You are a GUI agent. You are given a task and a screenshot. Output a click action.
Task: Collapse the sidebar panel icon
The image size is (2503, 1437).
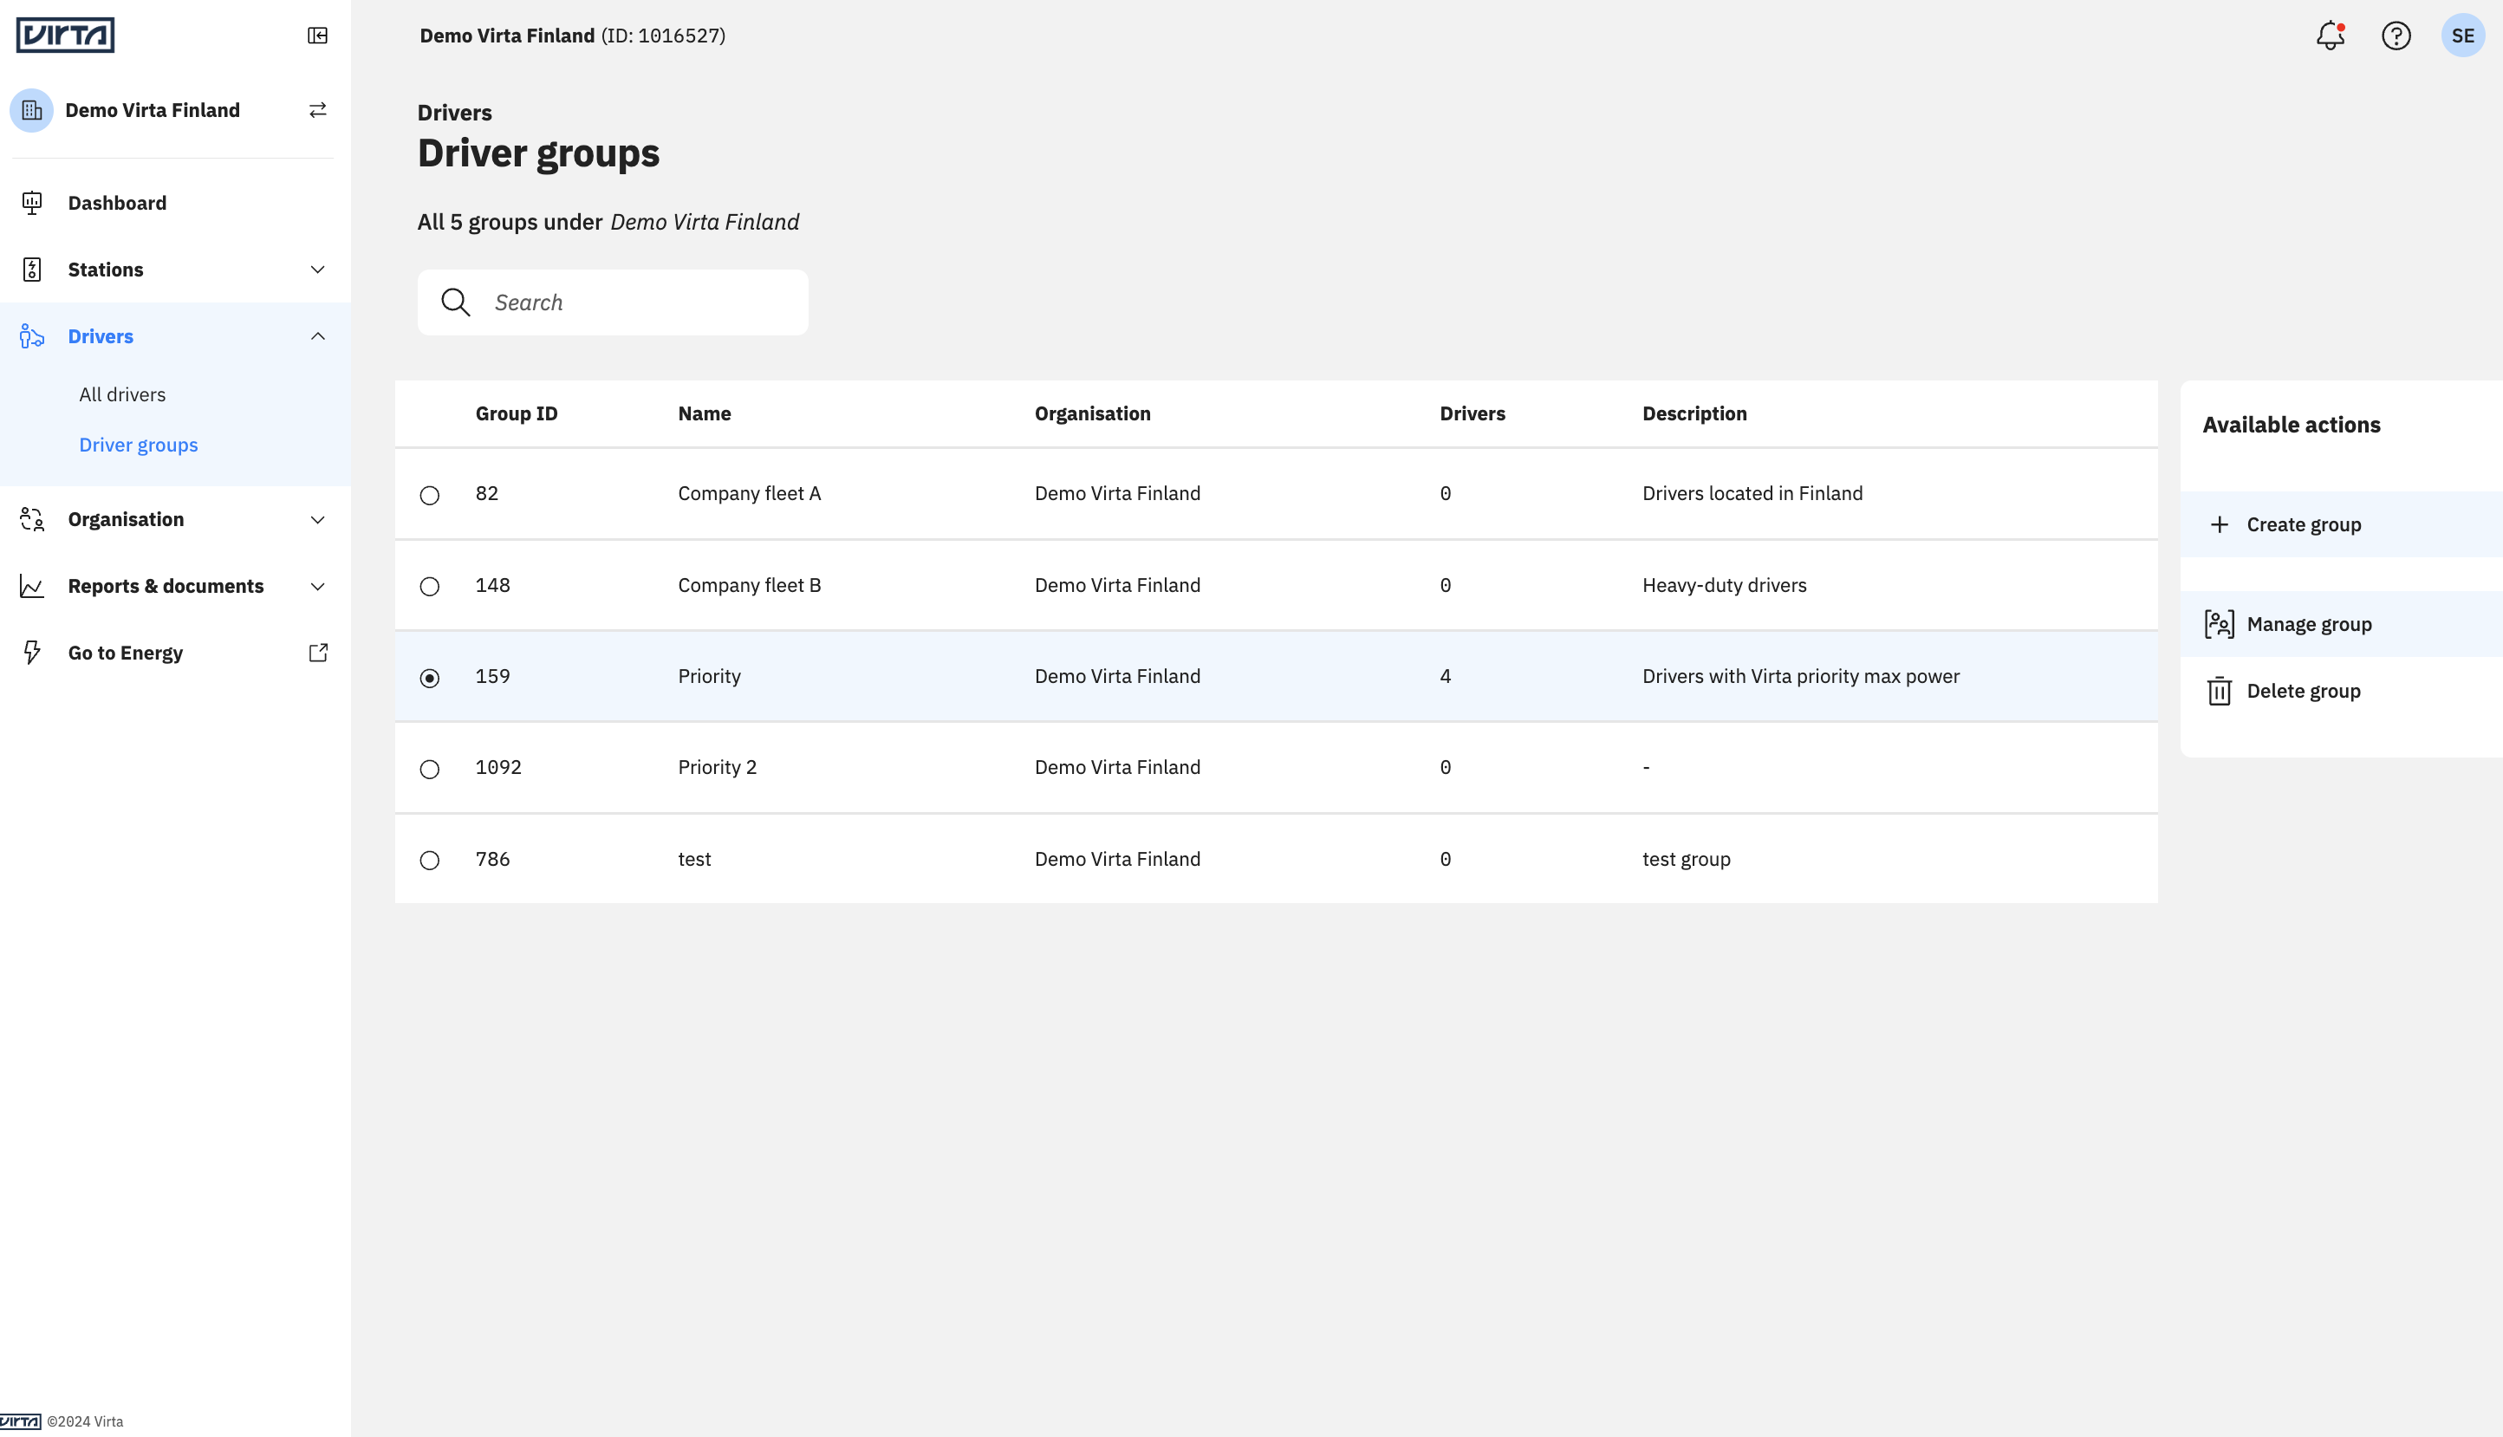(318, 36)
